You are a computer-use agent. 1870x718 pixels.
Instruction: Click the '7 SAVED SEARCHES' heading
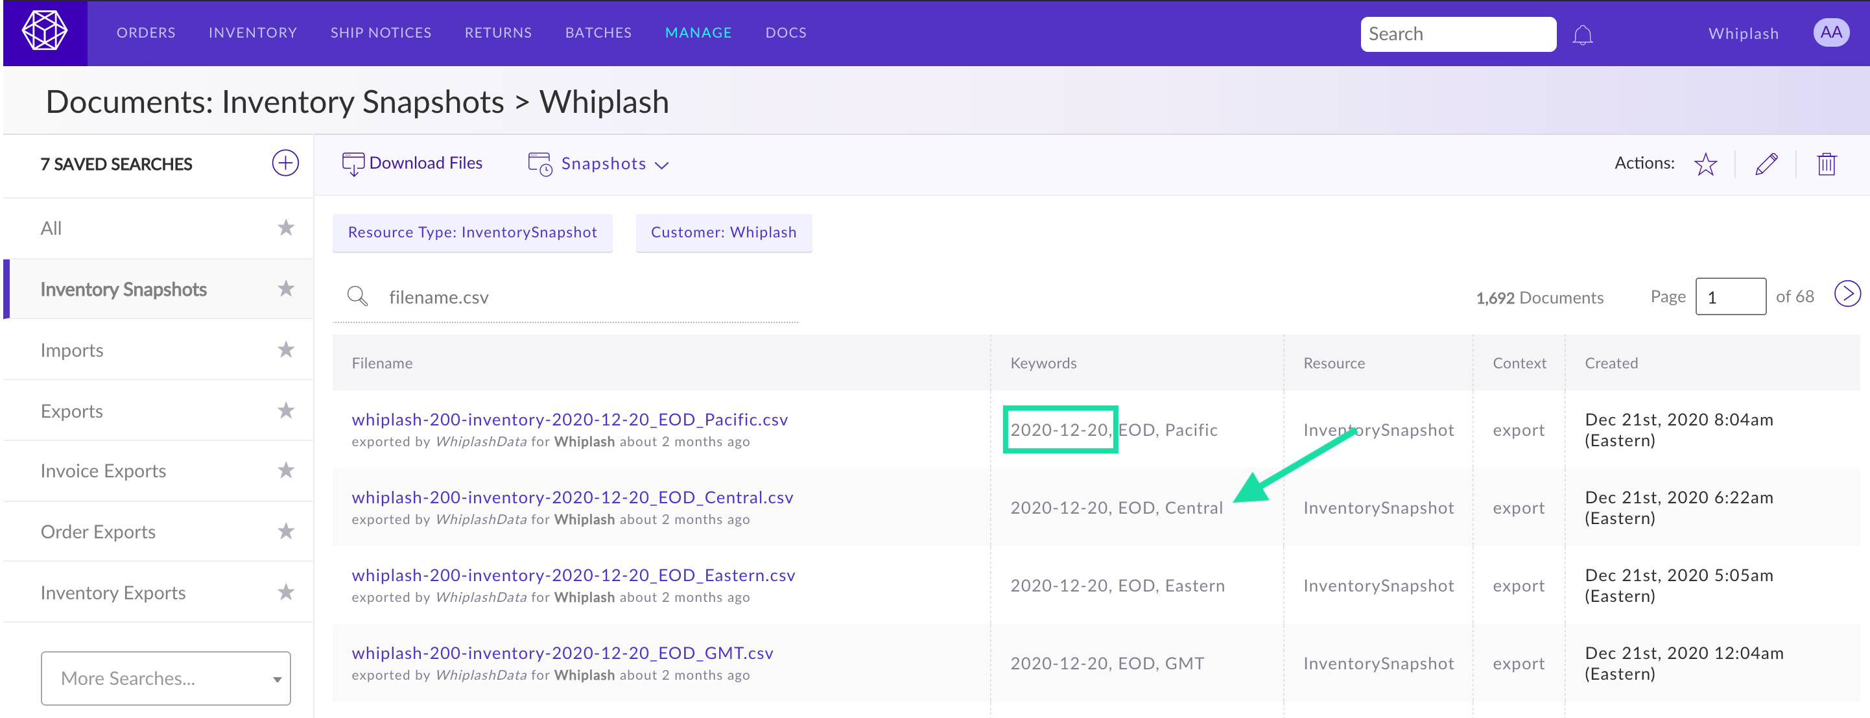coord(116,164)
